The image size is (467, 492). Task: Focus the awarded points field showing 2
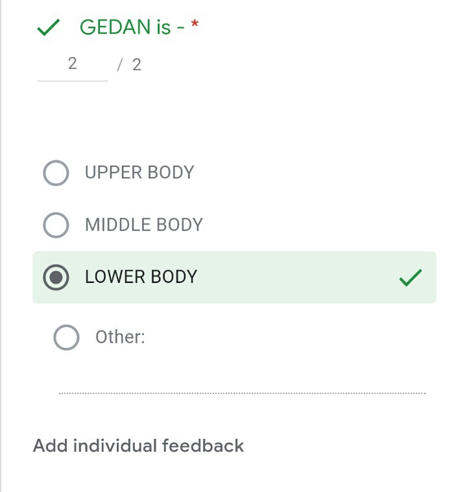[72, 64]
